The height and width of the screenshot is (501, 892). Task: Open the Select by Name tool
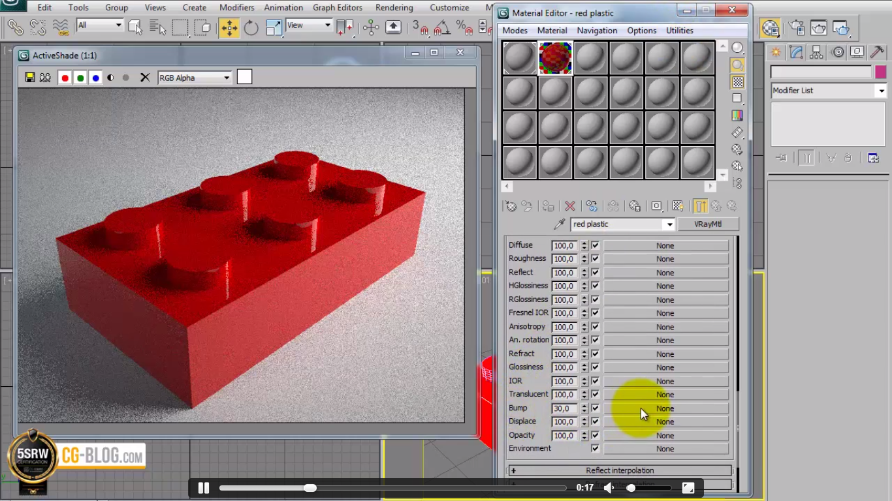pos(157,27)
